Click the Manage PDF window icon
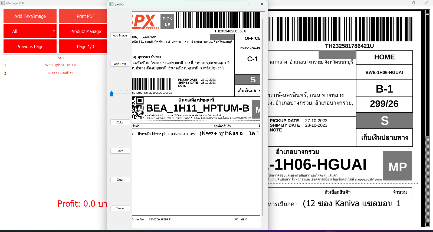 click(x=3, y=3)
